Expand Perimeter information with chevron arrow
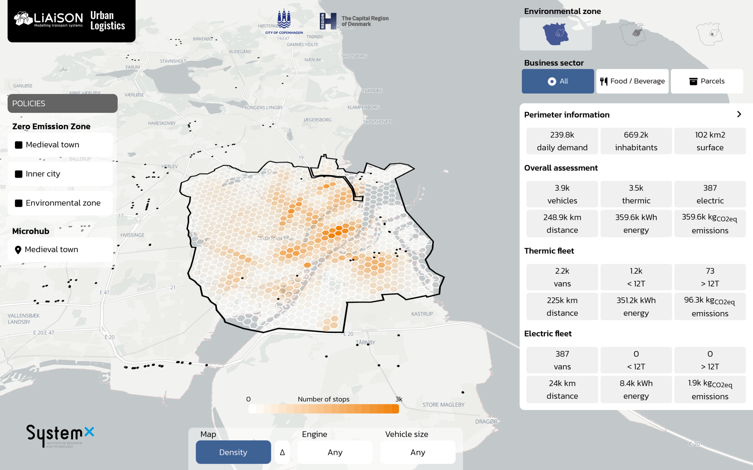Screen dimensions: 753x470 tap(739, 115)
